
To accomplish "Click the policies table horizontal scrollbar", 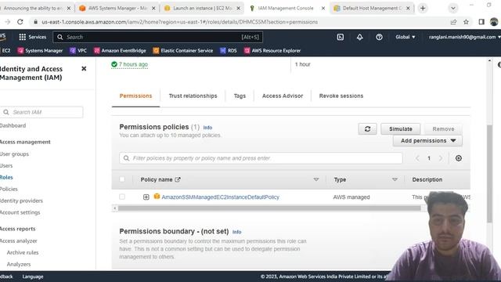I will coord(269,208).
